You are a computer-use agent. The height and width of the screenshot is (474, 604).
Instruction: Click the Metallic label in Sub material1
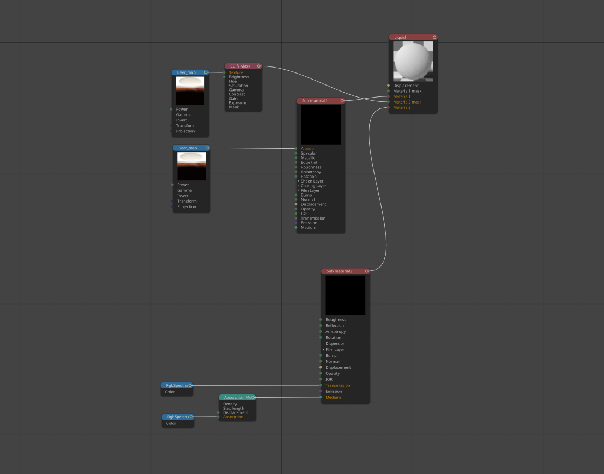click(308, 158)
